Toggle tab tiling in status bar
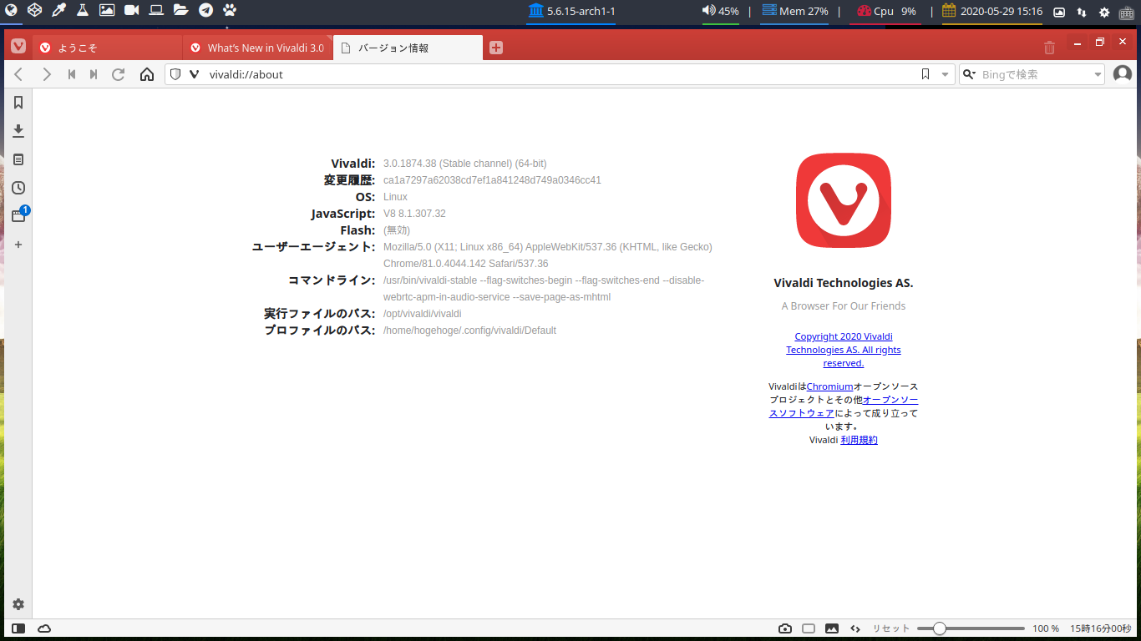This screenshot has height=641, width=1141. 809,628
